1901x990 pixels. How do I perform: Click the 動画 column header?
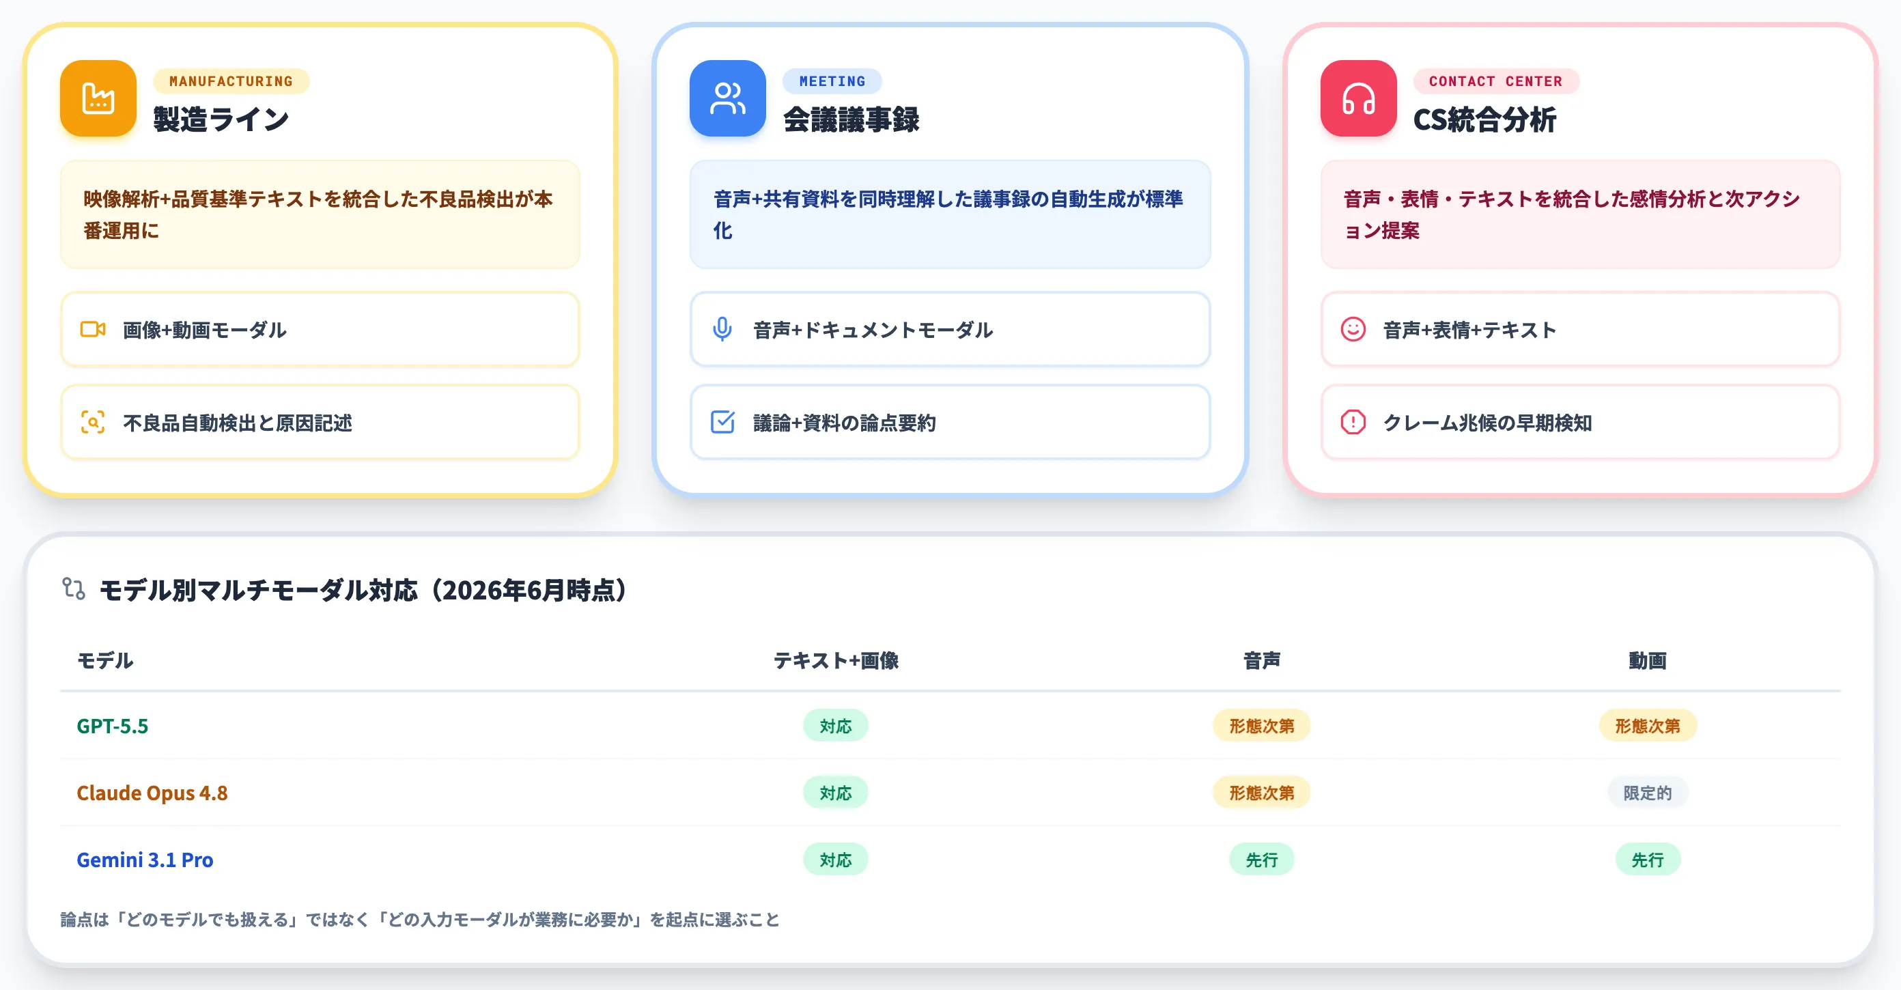[x=1647, y=660]
